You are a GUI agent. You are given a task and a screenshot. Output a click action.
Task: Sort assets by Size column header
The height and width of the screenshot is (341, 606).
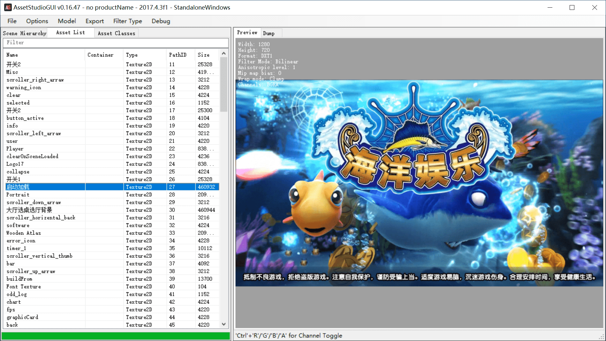[x=203, y=55]
